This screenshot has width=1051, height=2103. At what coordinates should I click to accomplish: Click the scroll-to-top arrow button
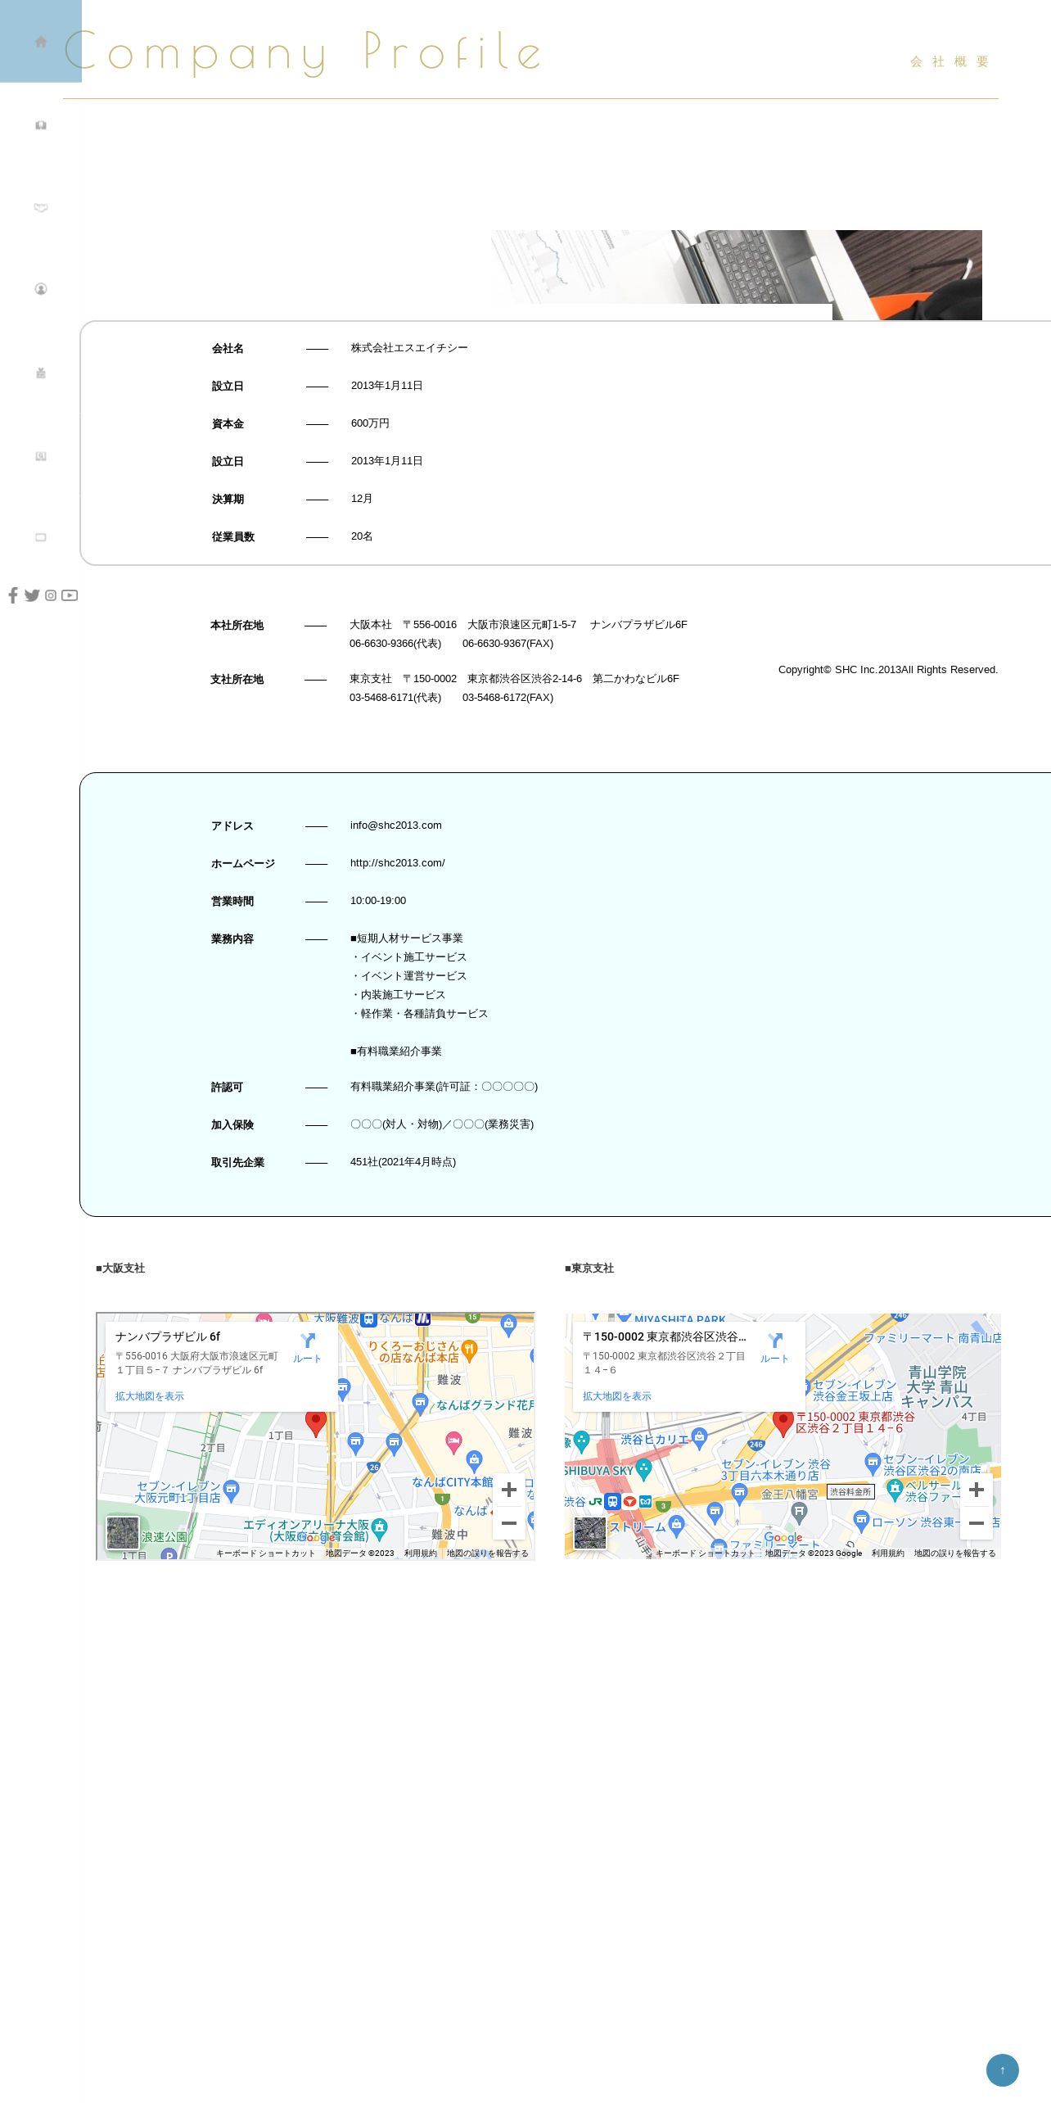1002,2070
